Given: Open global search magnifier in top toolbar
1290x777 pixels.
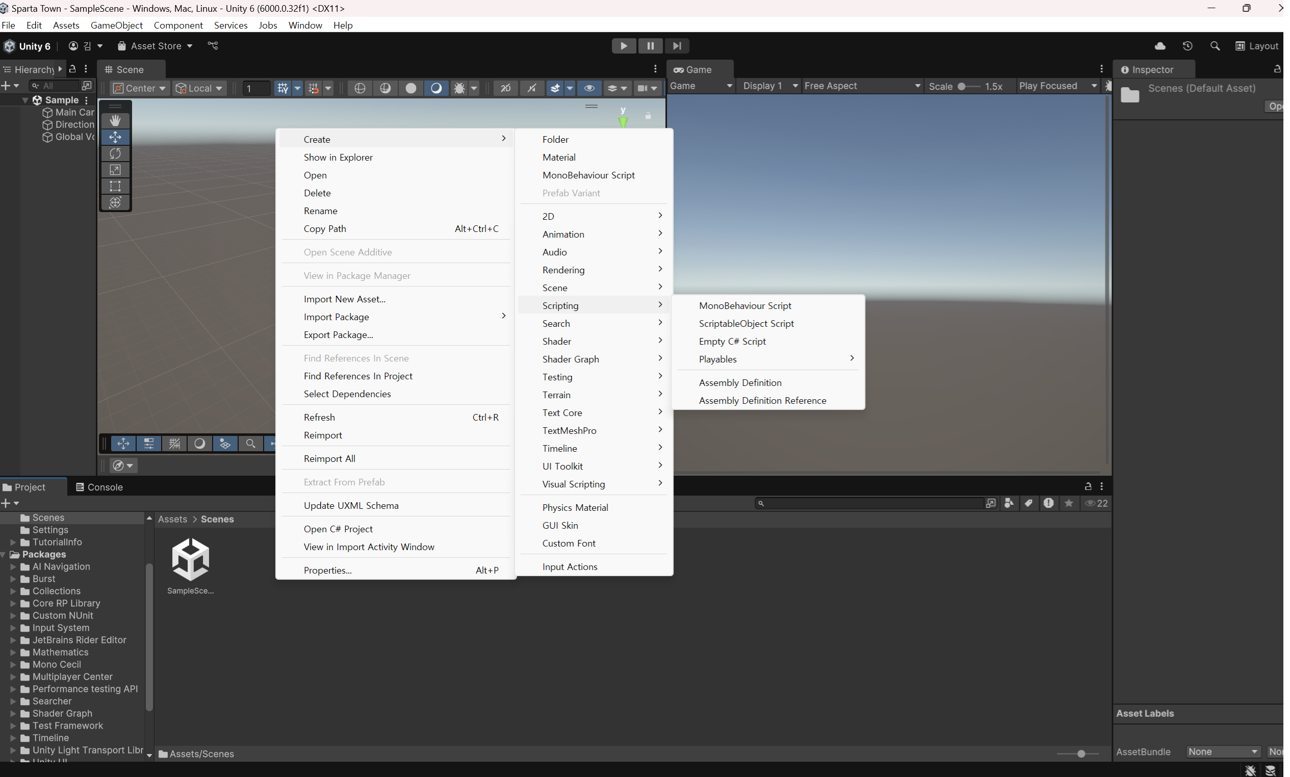Looking at the screenshot, I should [1215, 46].
